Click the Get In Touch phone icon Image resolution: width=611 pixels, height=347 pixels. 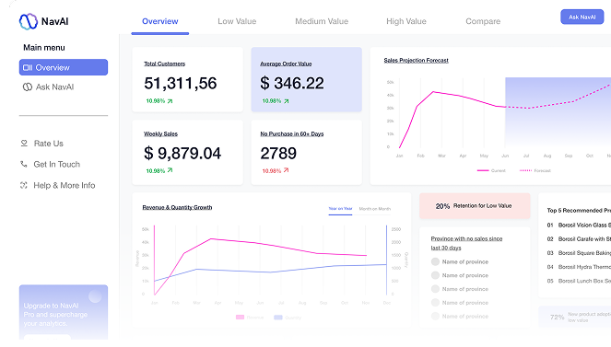coord(24,164)
